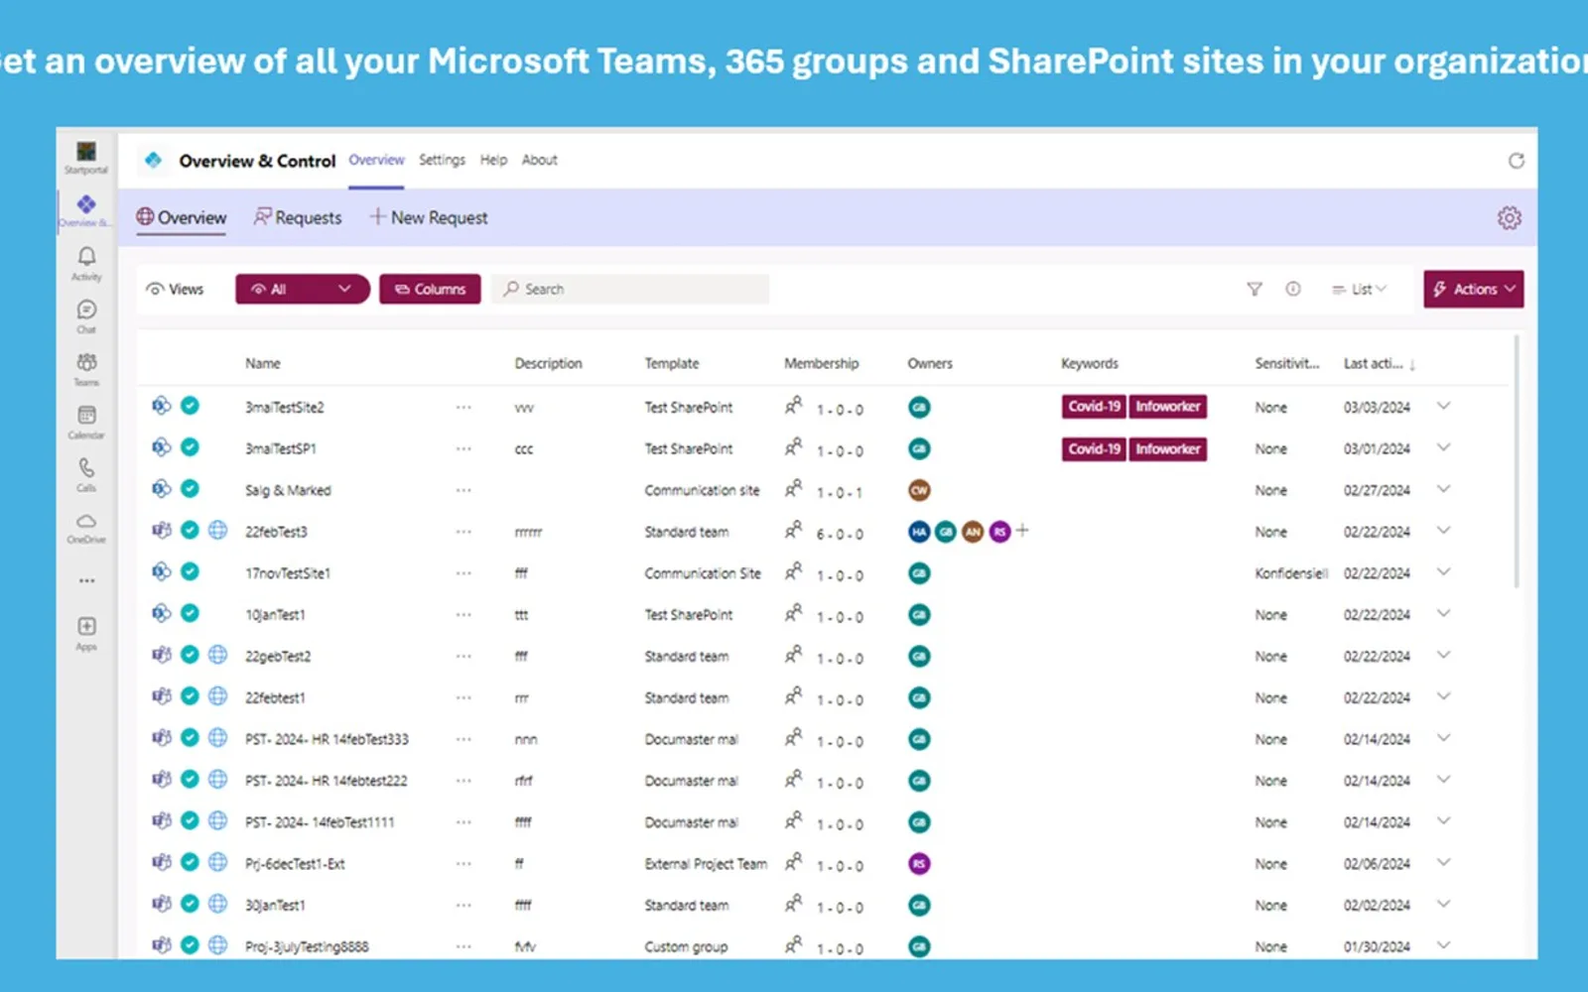
Task: Click the Views label button
Action: 175,289
